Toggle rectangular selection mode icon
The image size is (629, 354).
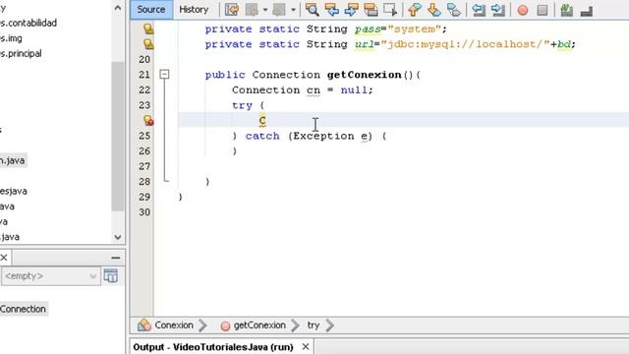(390, 10)
